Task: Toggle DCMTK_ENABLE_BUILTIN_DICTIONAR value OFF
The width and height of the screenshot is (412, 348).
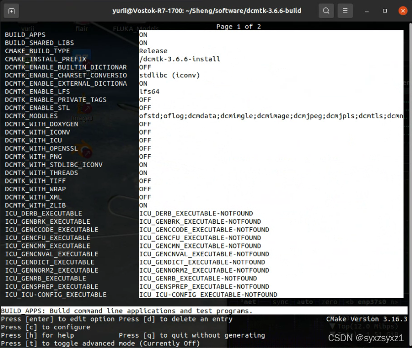Action: tap(145, 67)
